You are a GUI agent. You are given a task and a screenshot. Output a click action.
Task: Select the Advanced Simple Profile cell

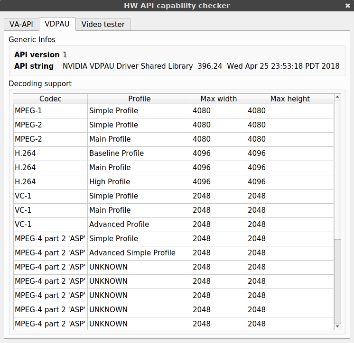[140, 253]
